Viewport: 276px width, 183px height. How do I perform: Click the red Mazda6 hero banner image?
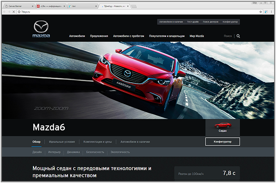click(138, 80)
